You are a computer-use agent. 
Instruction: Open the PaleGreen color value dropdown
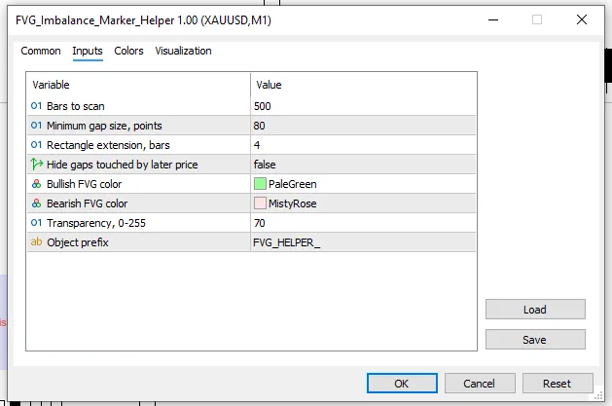pyautogui.click(x=363, y=184)
